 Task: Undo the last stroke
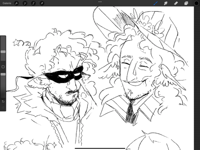point(3,101)
